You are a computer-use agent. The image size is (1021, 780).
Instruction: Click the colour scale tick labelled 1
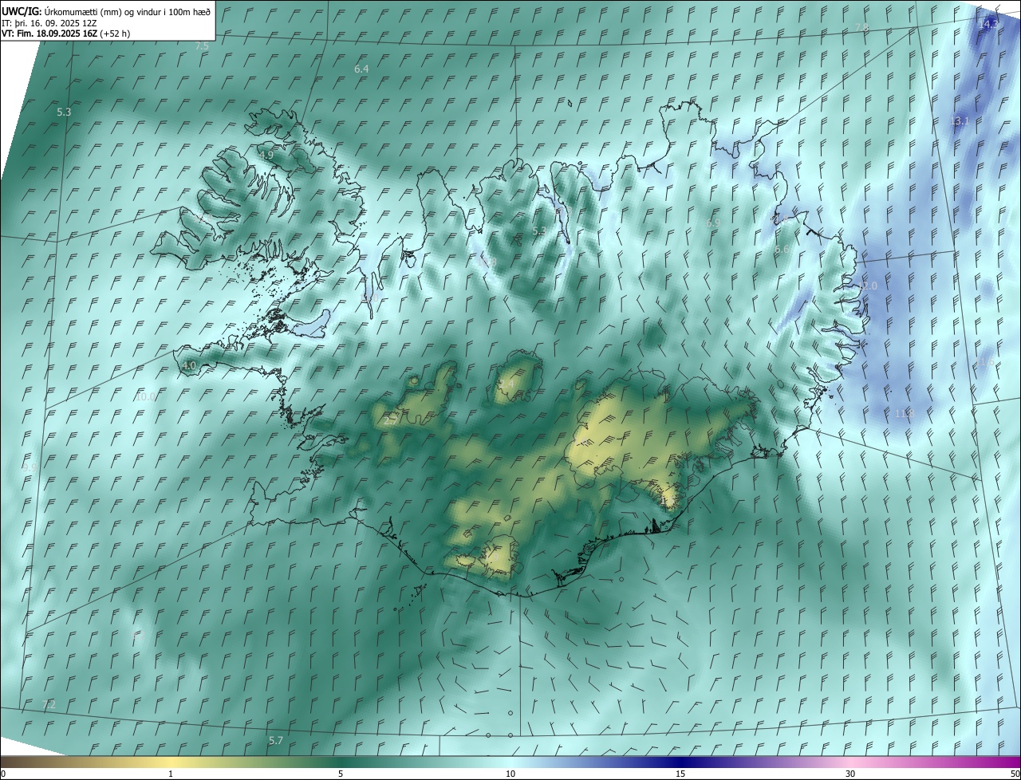[x=171, y=774]
